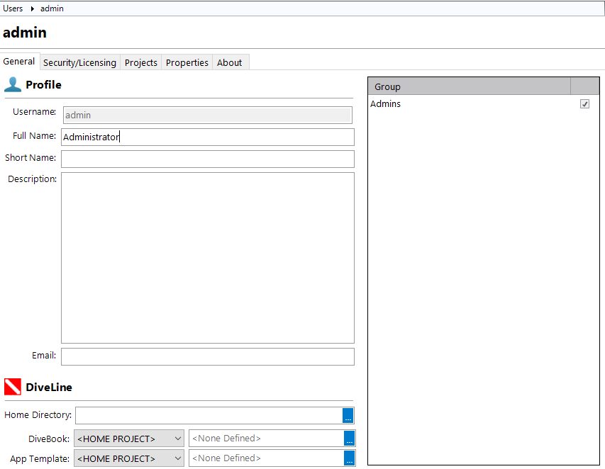Browse for Home Directory using ellipsis button
The height and width of the screenshot is (469, 605).
click(x=348, y=415)
